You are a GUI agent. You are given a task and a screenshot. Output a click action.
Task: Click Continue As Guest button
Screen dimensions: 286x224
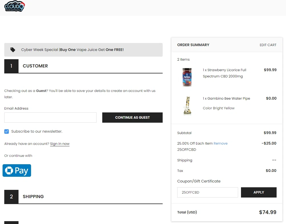132,118
